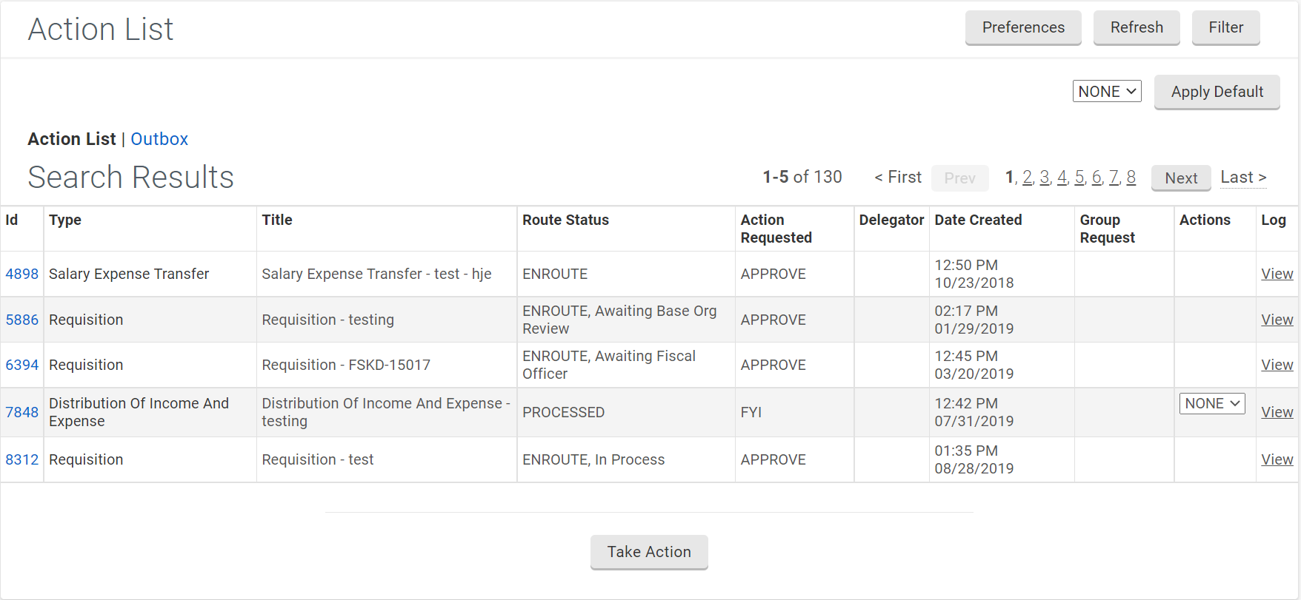
Task: Open document 7848
Action: 21,412
